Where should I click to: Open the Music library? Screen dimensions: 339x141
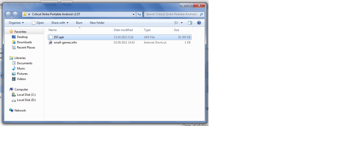(21, 68)
